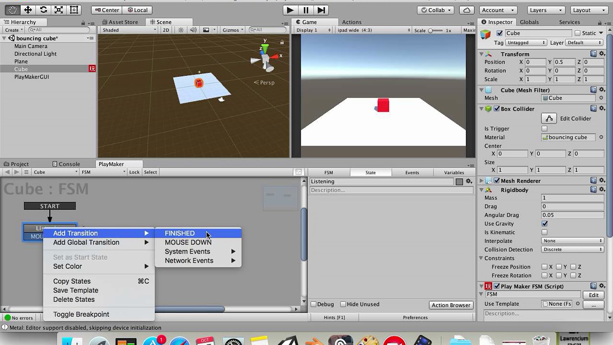Click the Hints [F1] button
The width and height of the screenshot is (613, 345).
pos(334,318)
